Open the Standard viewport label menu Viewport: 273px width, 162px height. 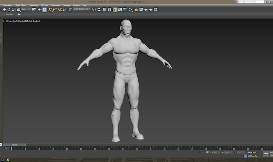pyautogui.click(x=21, y=21)
